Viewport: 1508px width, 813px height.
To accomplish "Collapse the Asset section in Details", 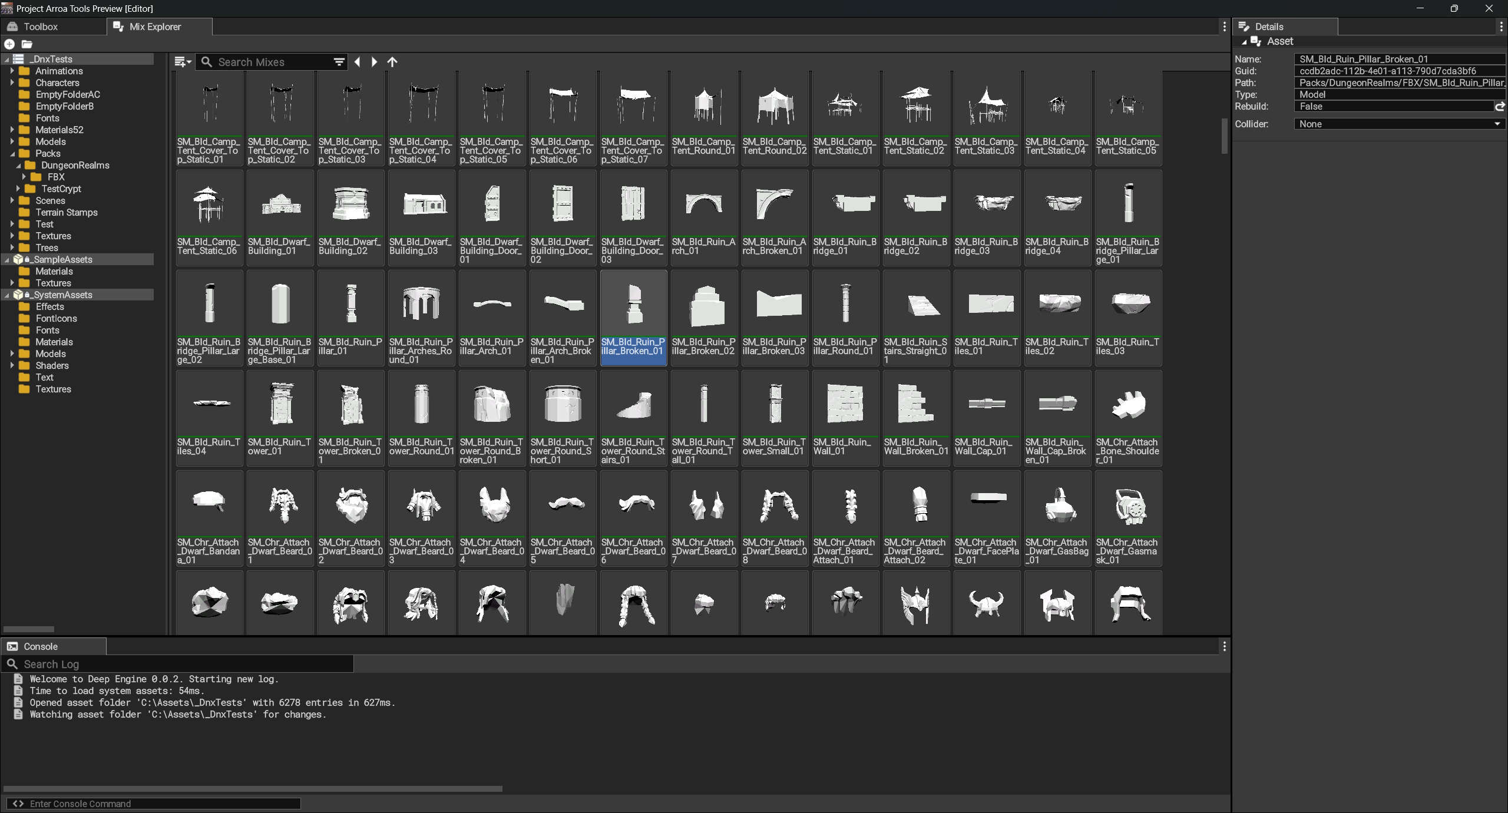I will 1244,42.
